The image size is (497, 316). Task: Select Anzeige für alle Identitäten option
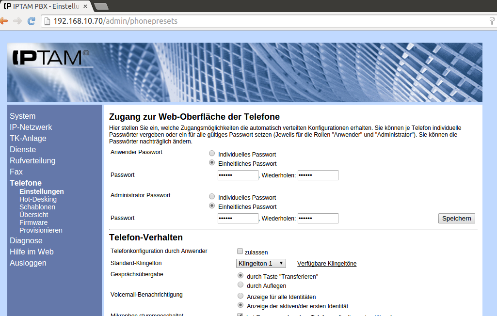(x=240, y=296)
